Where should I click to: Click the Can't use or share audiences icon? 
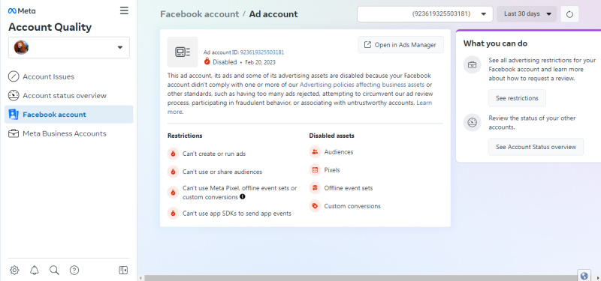coord(174,172)
